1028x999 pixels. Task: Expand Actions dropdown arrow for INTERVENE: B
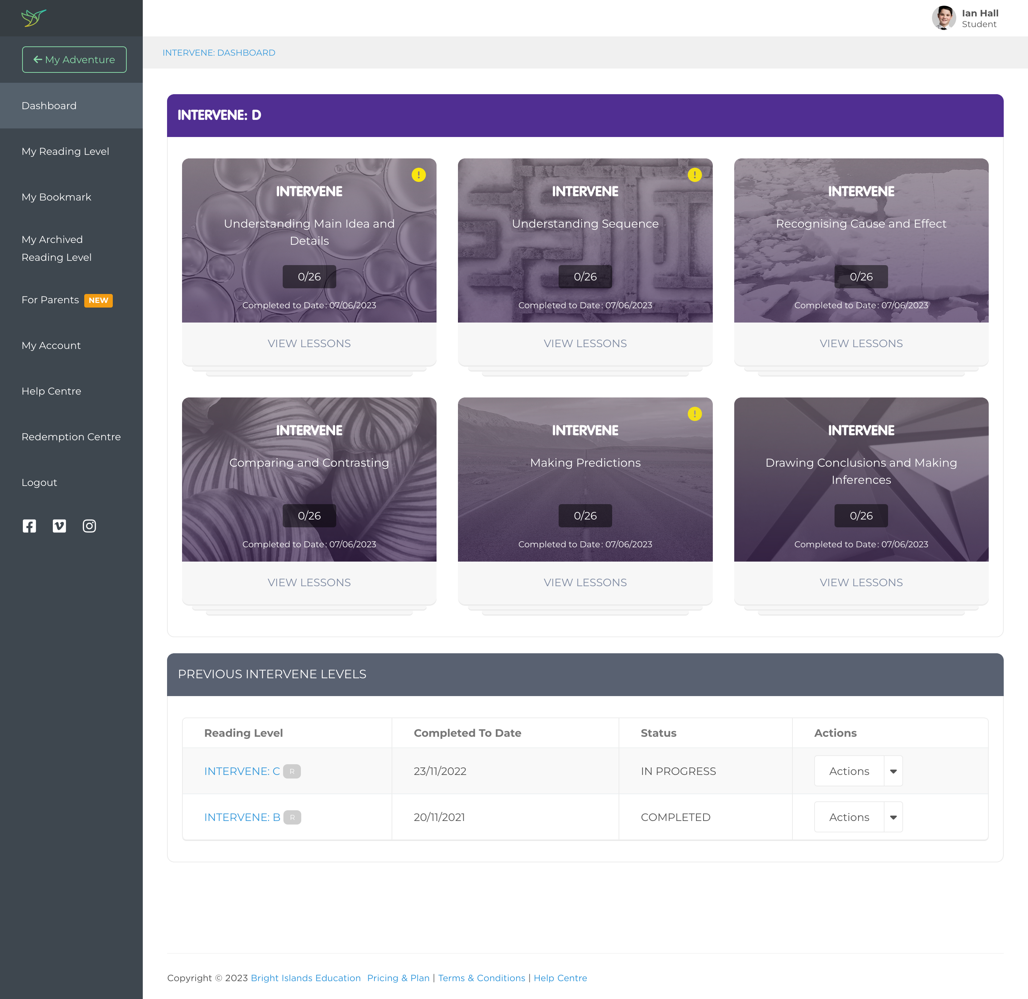[893, 817]
